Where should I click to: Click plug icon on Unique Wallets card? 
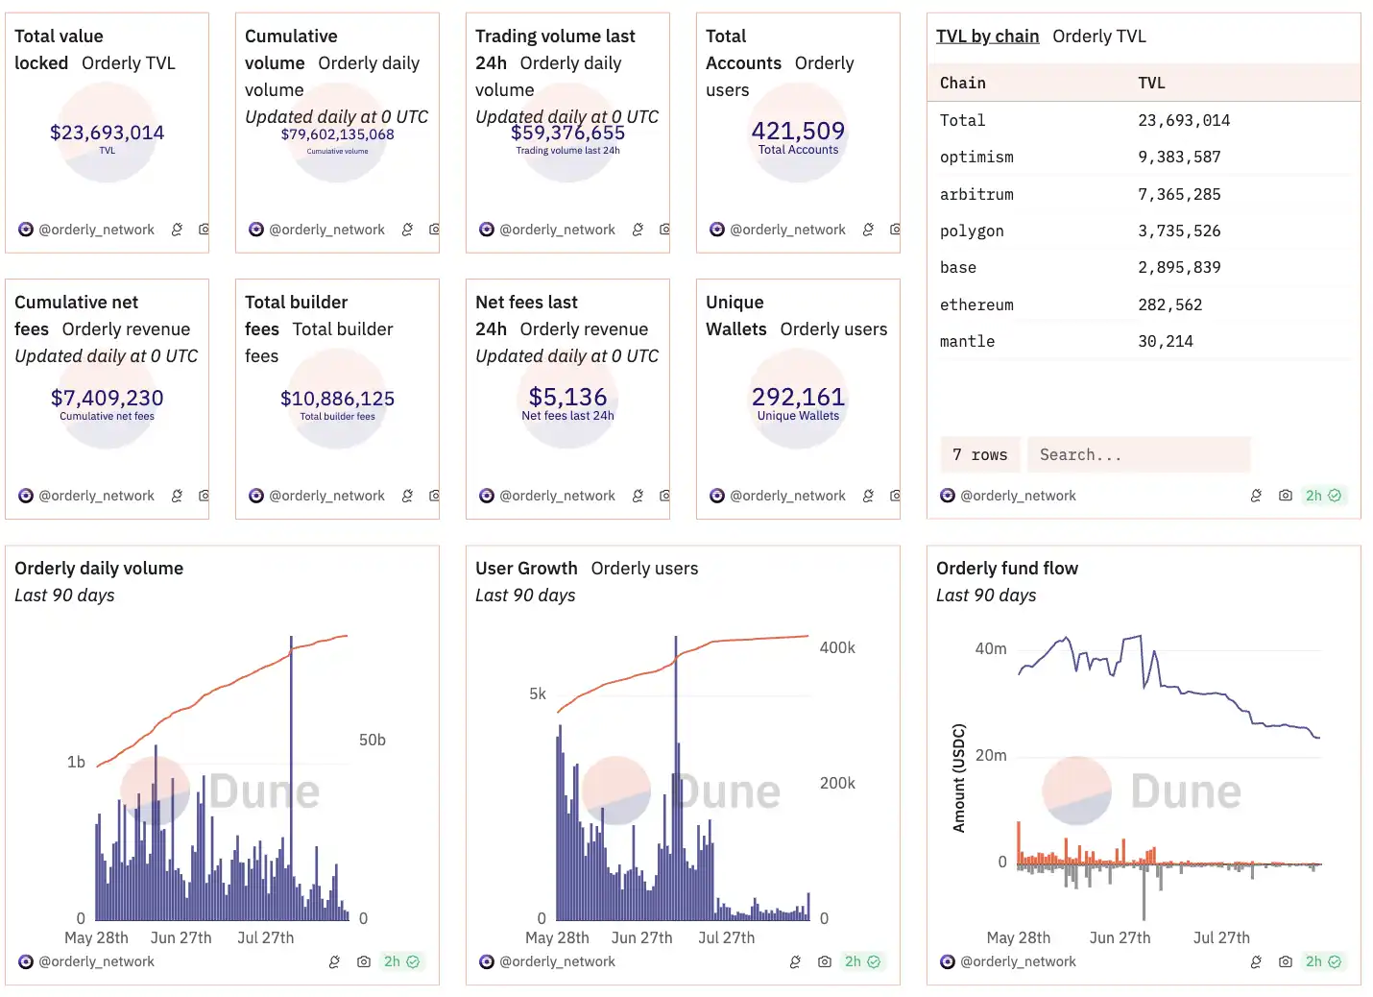[868, 496]
